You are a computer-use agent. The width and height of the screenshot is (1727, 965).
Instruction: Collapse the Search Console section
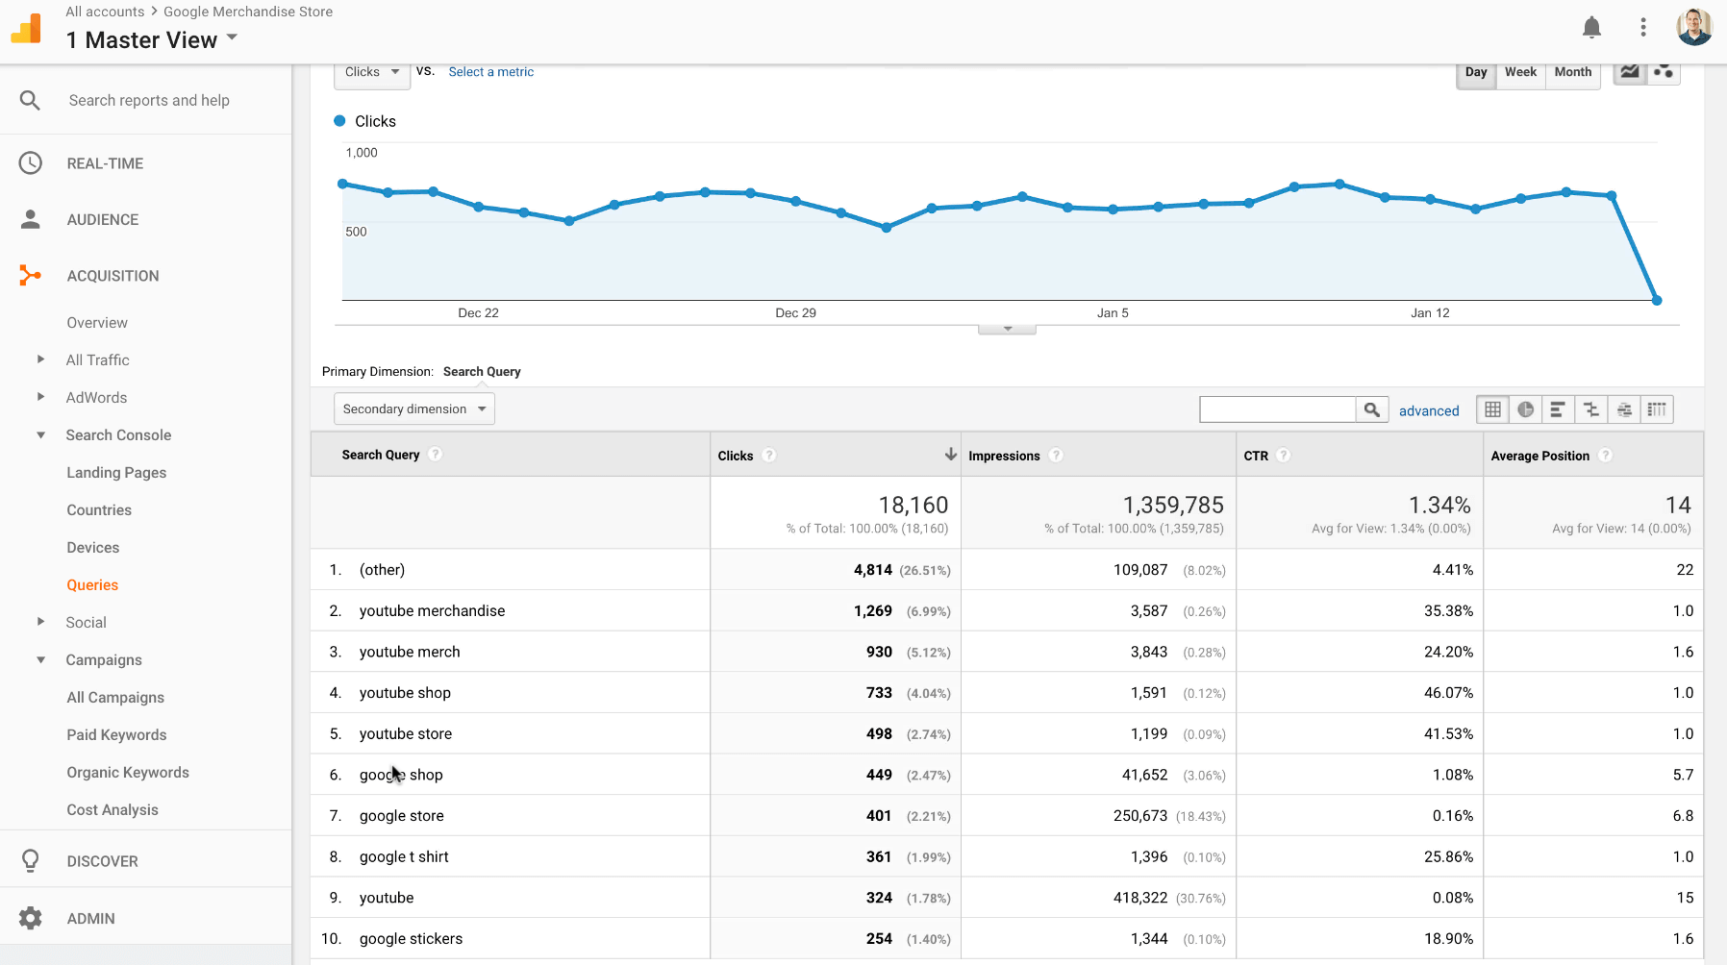coord(40,434)
